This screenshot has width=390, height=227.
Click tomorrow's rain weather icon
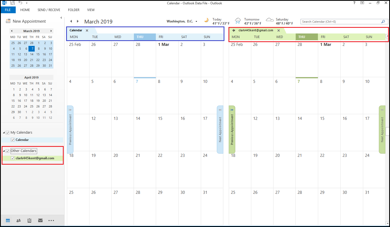tap(238, 21)
